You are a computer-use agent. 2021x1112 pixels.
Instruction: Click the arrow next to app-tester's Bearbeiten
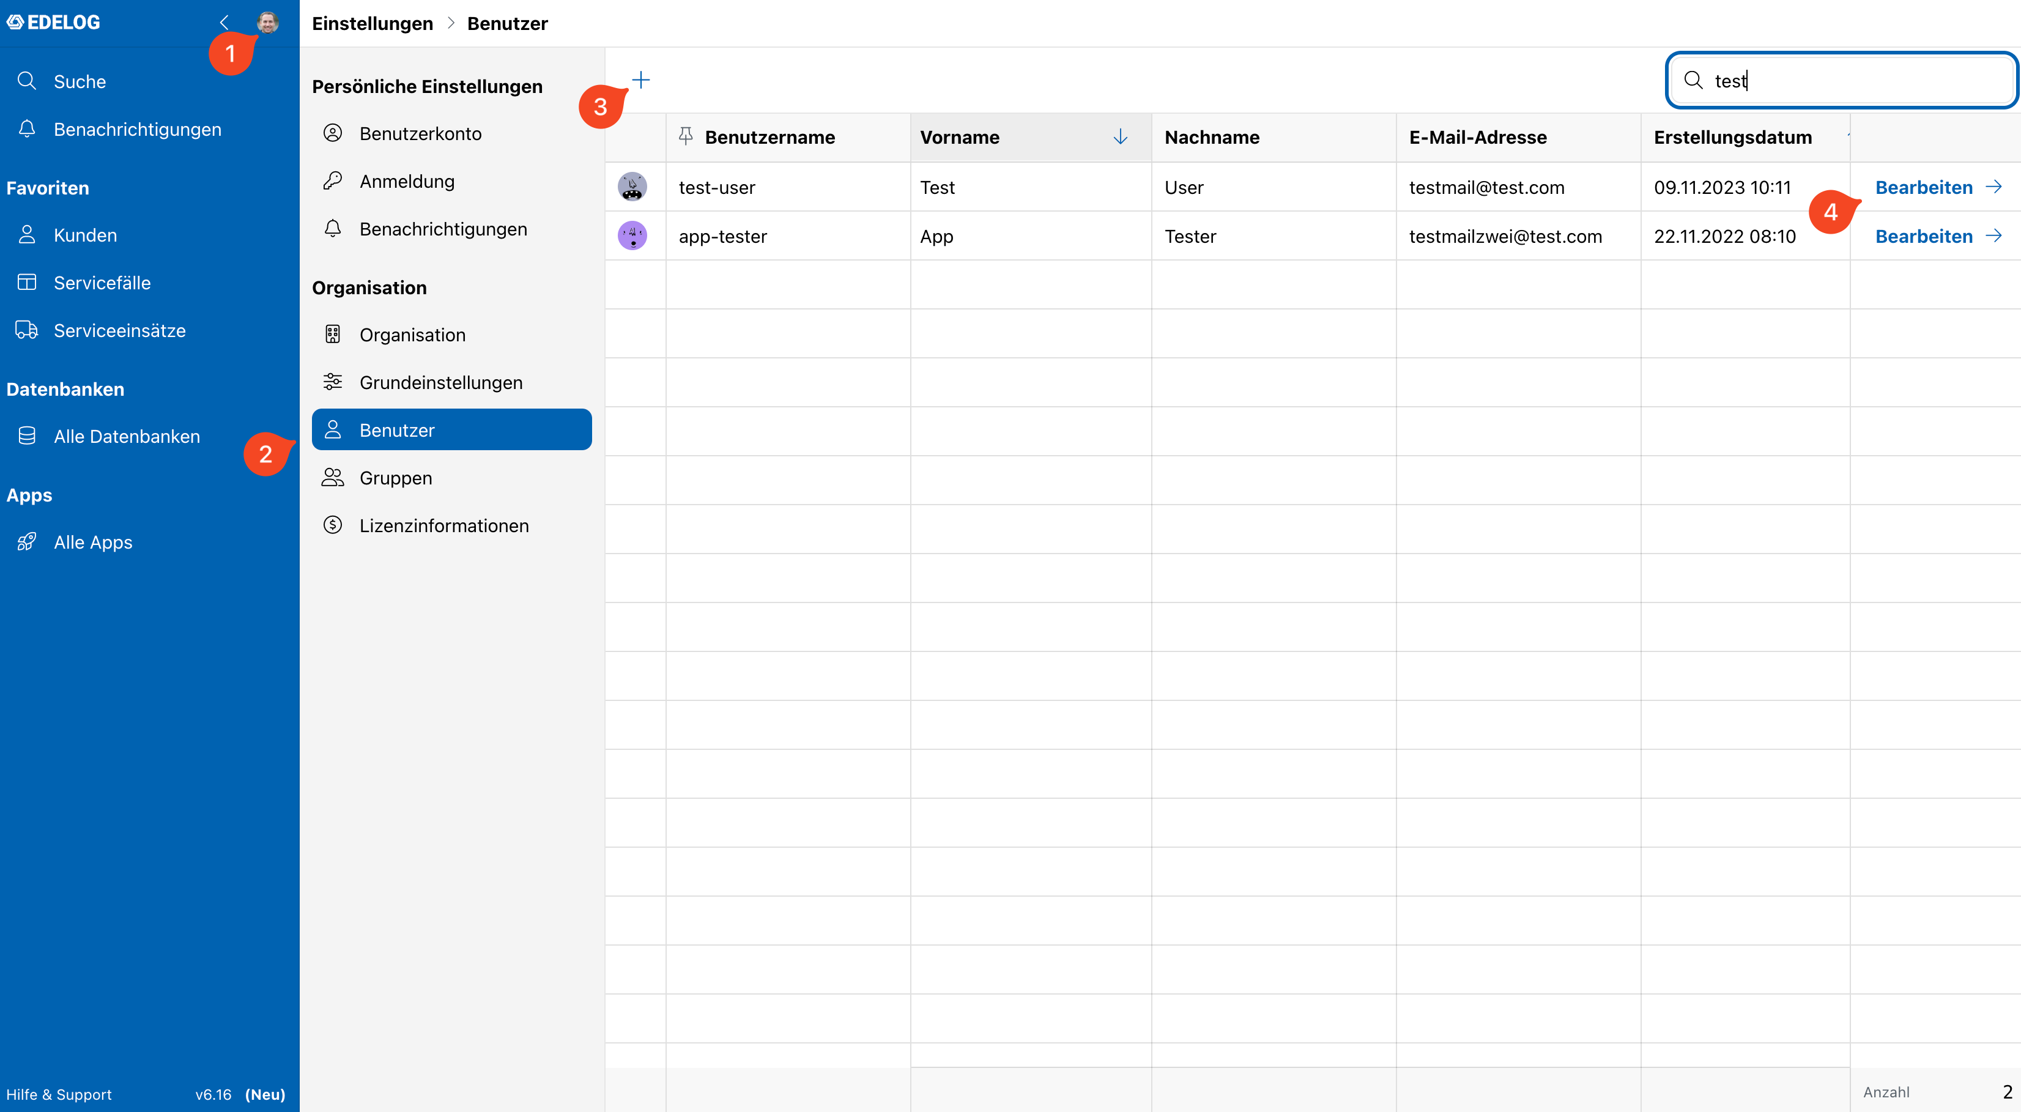pos(1993,235)
